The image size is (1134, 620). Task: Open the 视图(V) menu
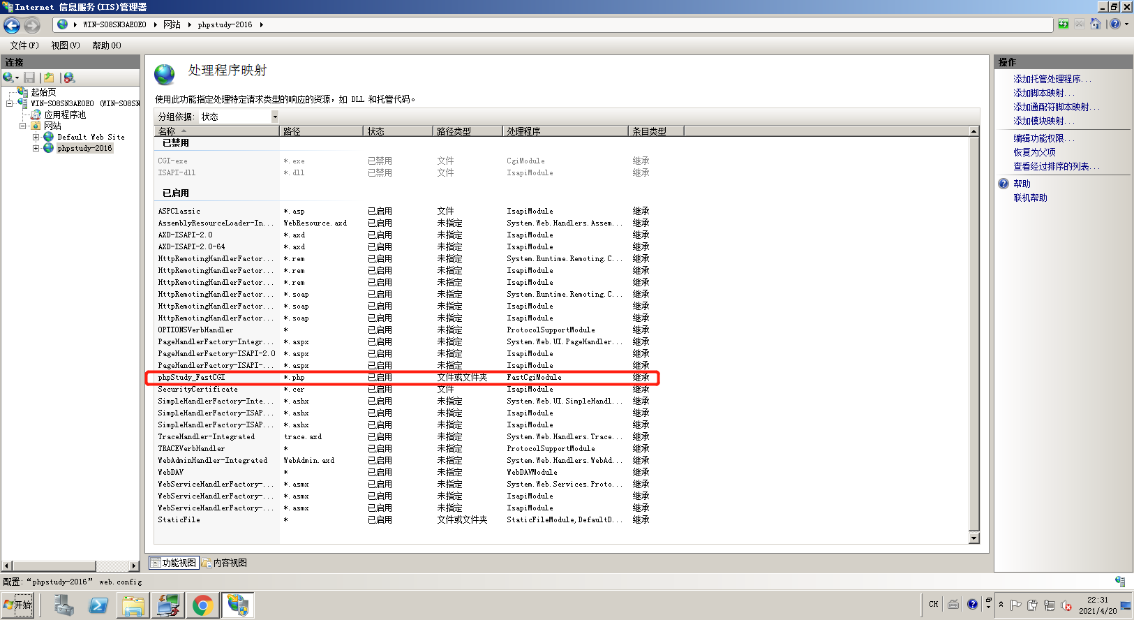(x=66, y=45)
